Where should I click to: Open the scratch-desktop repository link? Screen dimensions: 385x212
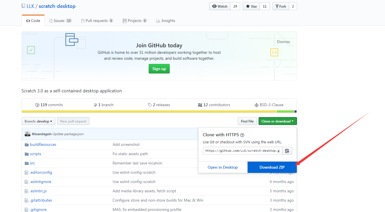[57, 6]
